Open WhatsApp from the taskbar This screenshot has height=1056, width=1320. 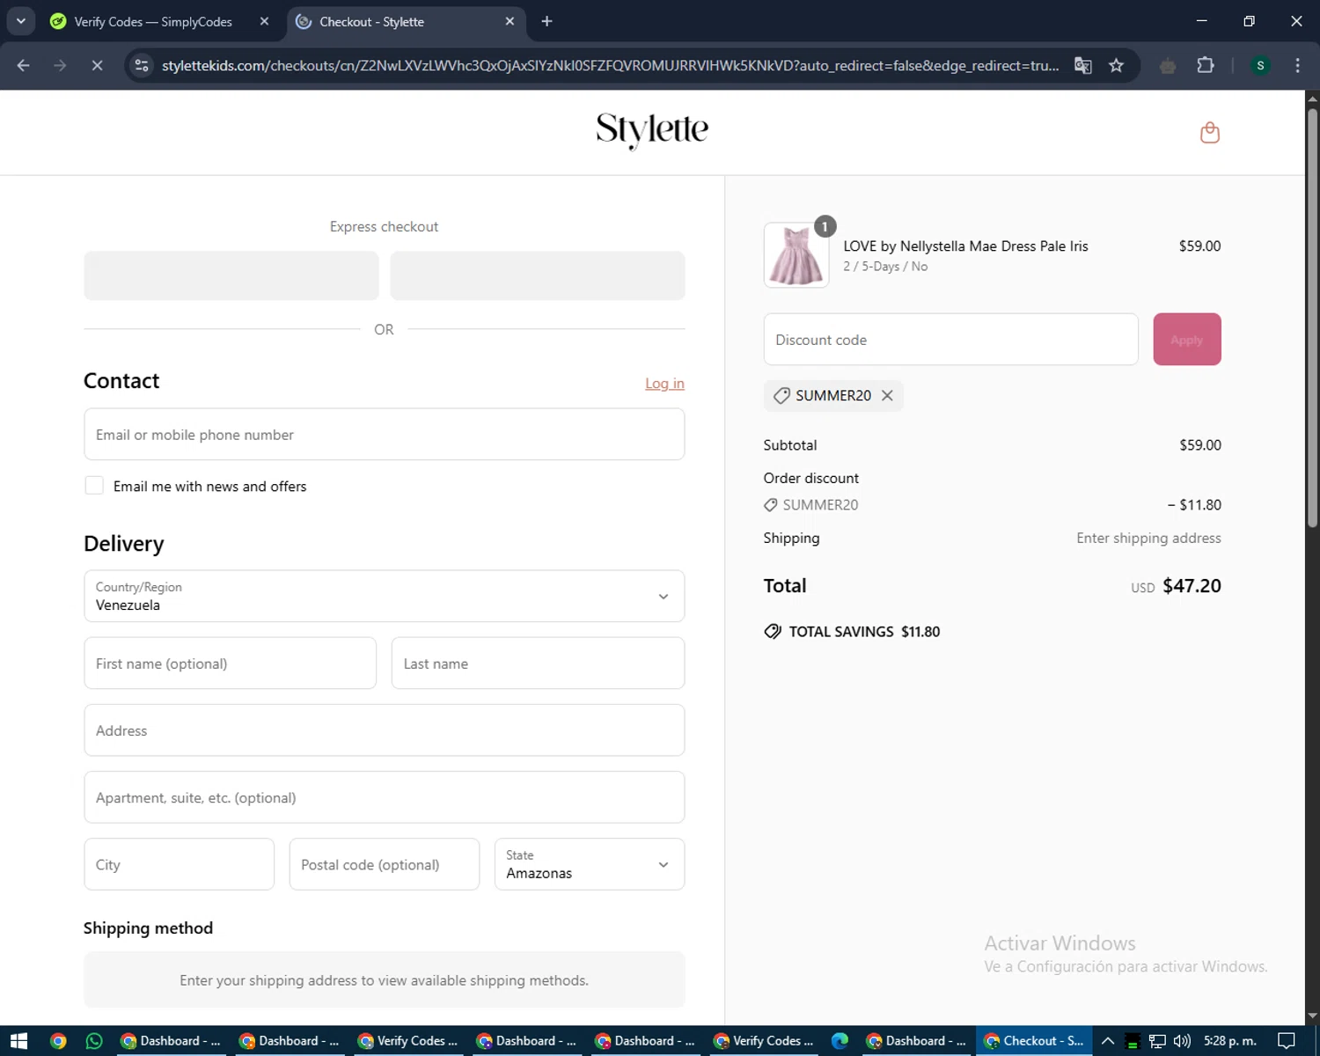[94, 1041]
